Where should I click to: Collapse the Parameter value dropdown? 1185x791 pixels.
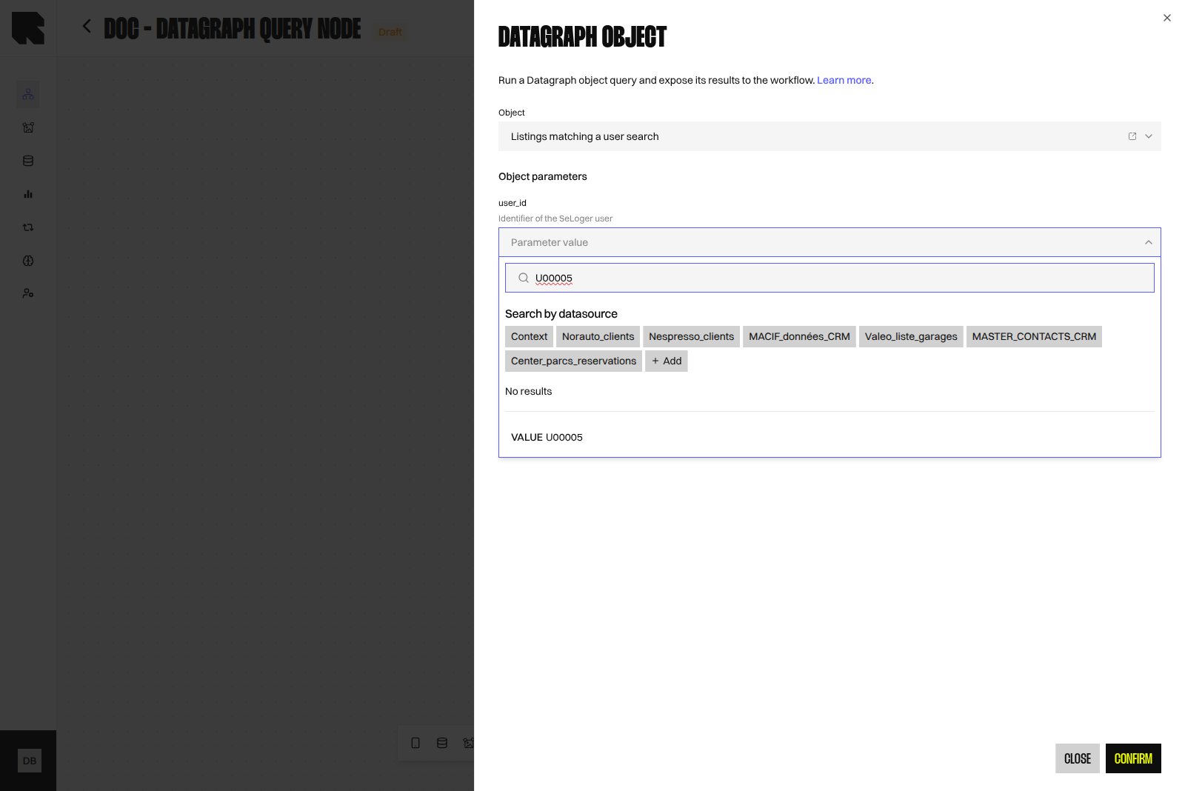pos(1149,242)
